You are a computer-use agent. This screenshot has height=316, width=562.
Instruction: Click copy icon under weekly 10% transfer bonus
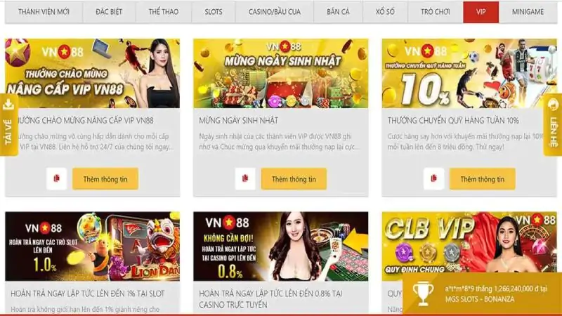(433, 178)
